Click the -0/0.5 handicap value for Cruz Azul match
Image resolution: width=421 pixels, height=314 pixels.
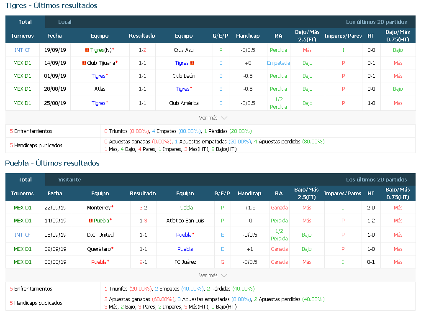[x=248, y=50]
